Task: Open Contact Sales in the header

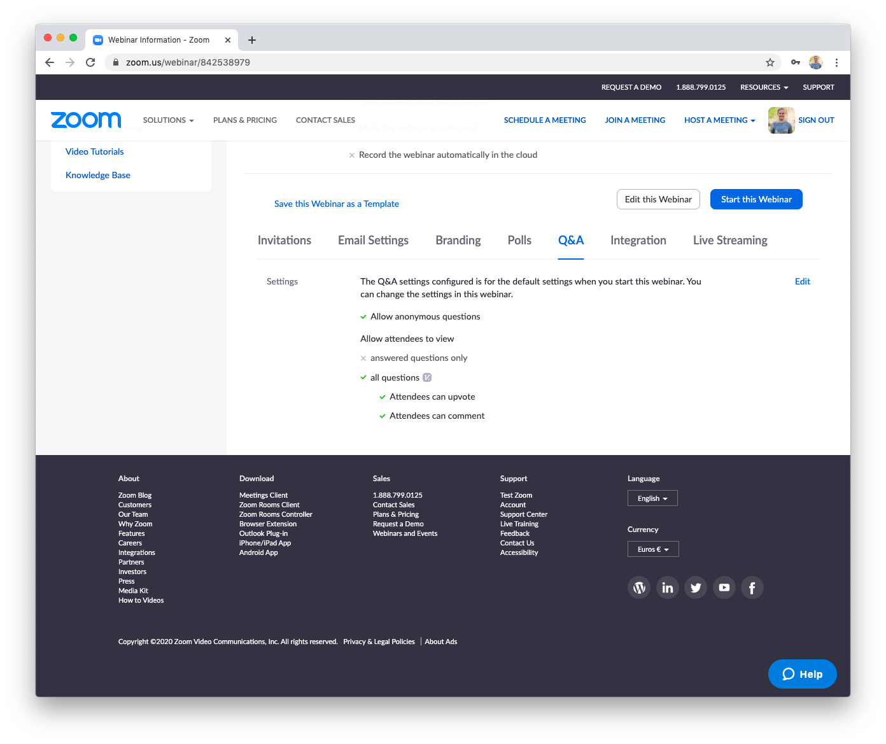Action: [325, 120]
